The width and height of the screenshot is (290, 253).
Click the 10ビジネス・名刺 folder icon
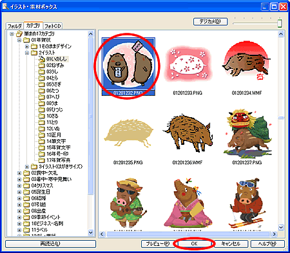26,223
